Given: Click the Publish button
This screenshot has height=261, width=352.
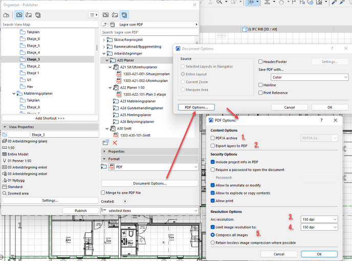Looking at the screenshot, I should (81, 210).
